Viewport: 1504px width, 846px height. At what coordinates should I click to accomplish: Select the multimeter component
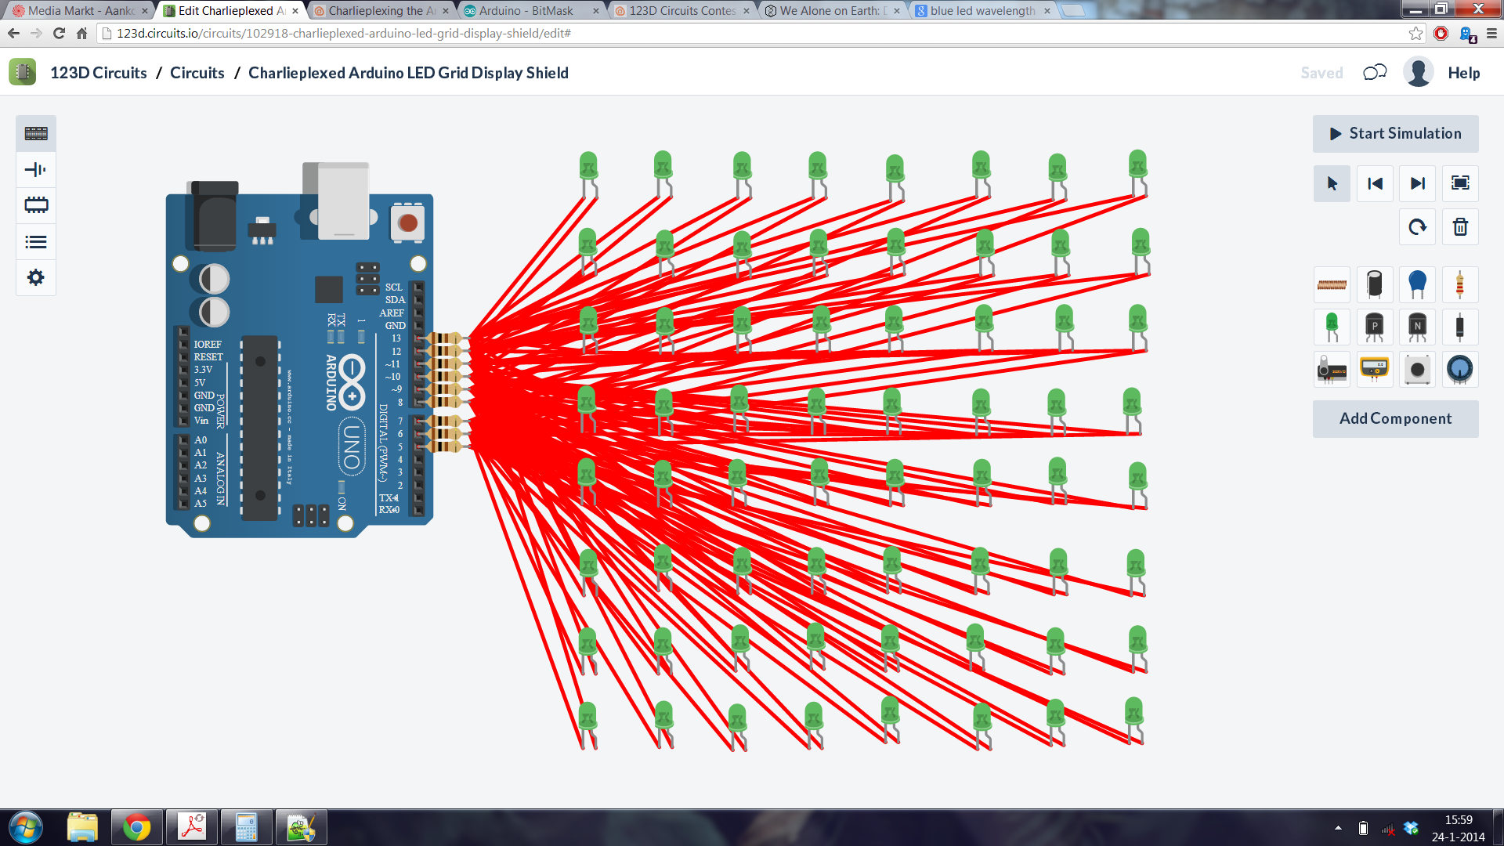point(1375,369)
